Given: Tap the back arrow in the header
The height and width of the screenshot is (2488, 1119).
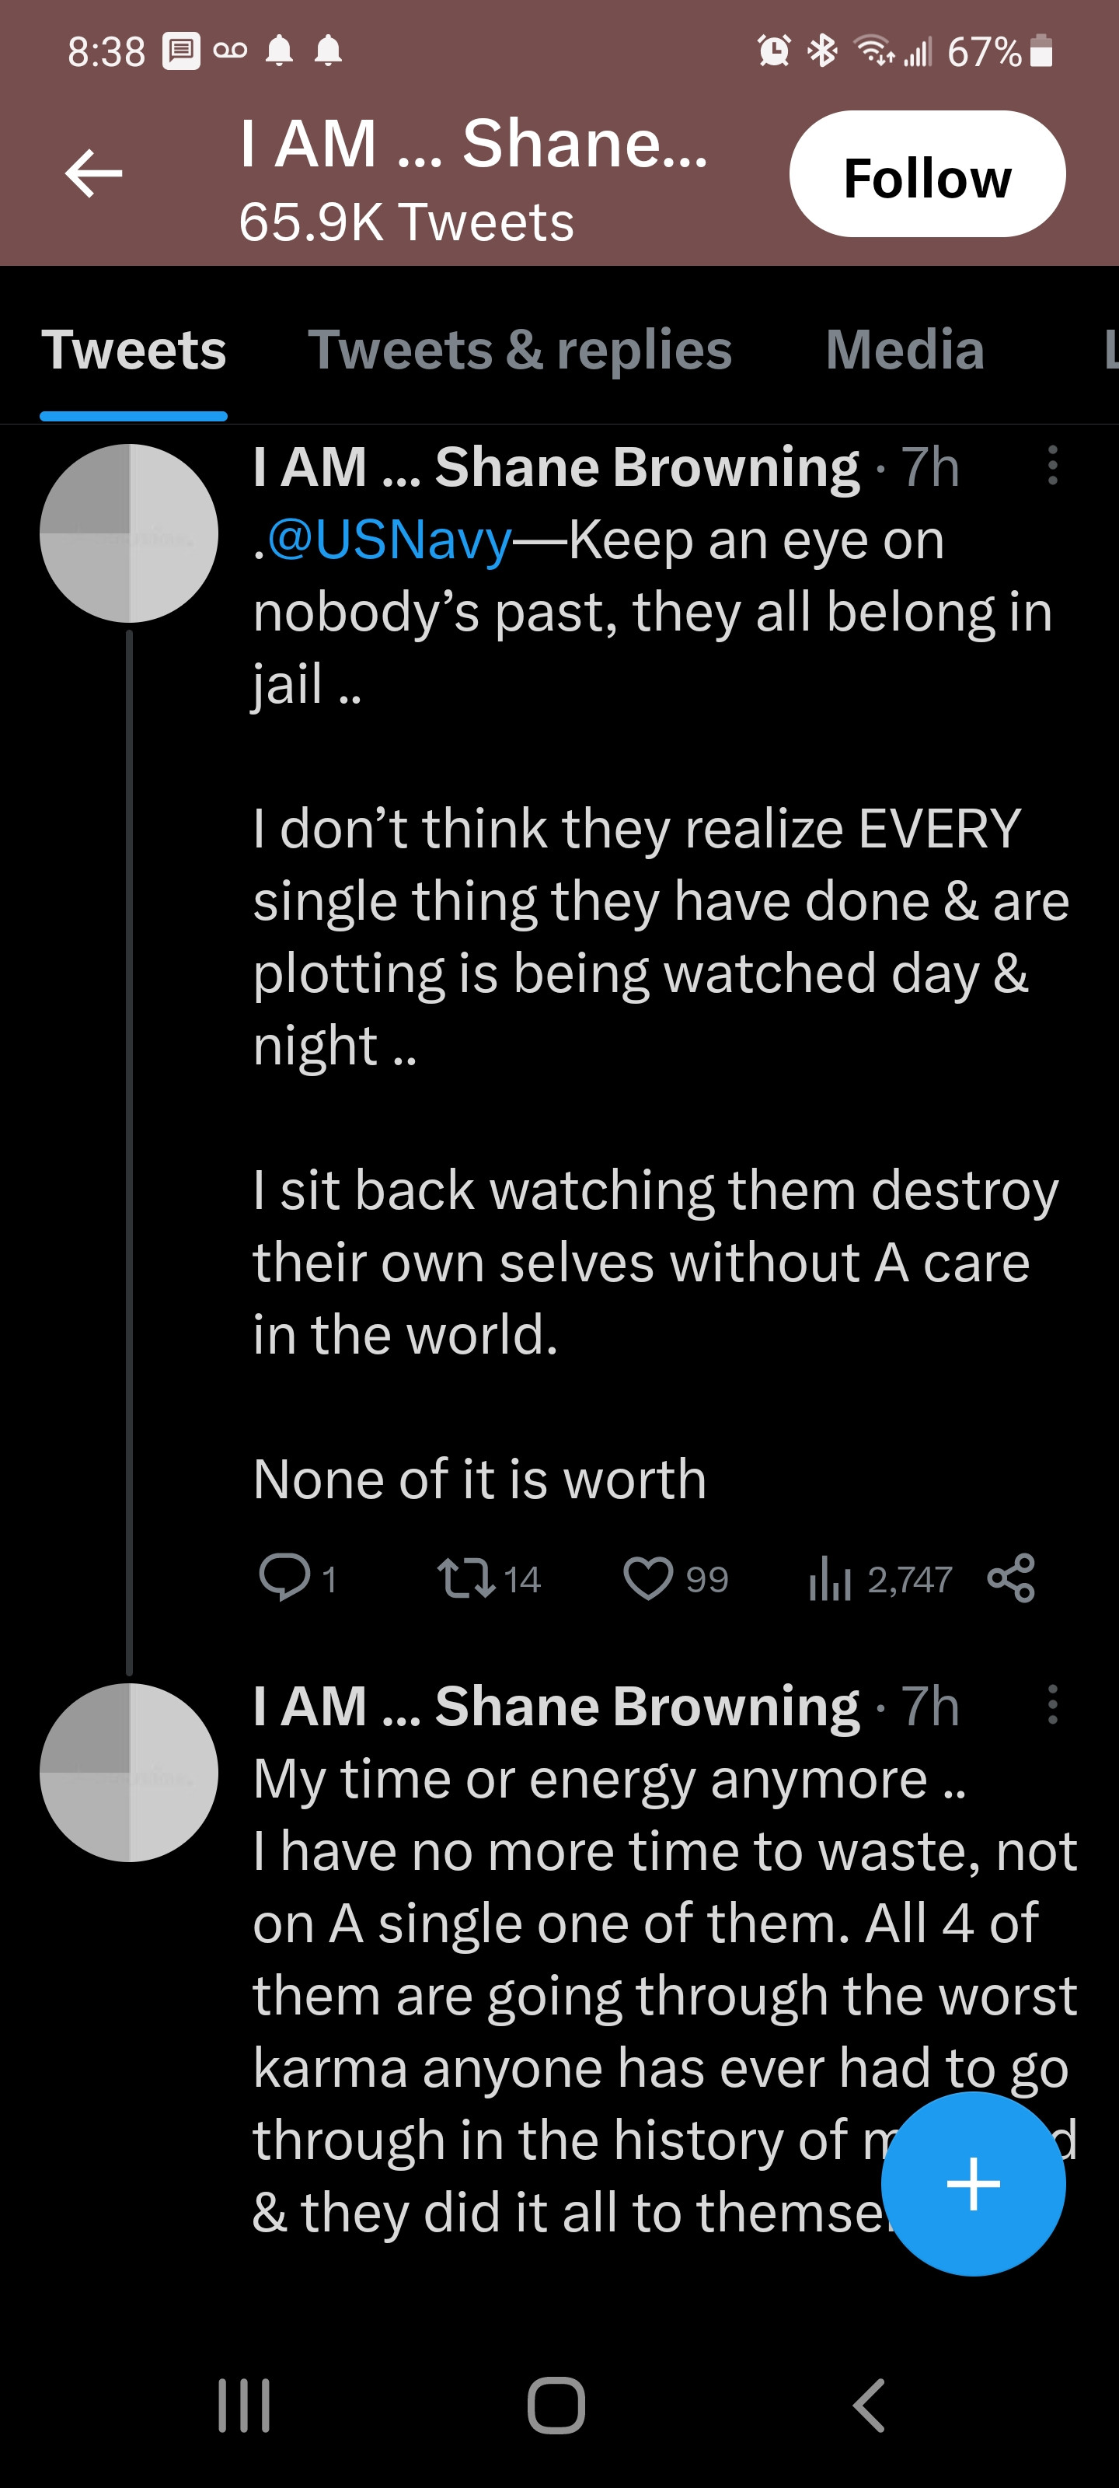Looking at the screenshot, I should point(94,174).
